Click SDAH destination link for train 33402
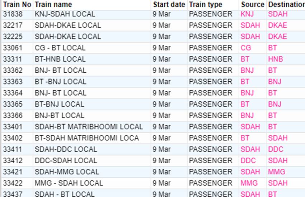The image size is (305, 197). 278,138
